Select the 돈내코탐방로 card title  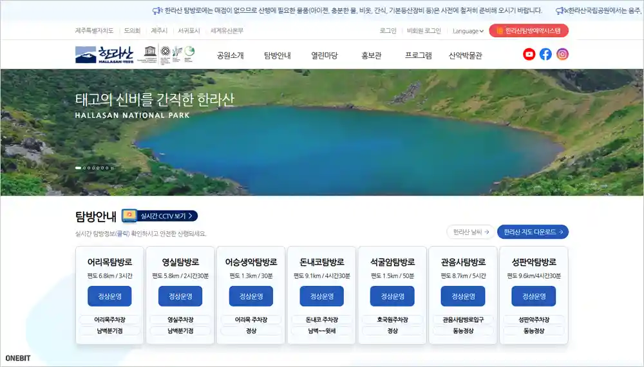(x=321, y=262)
